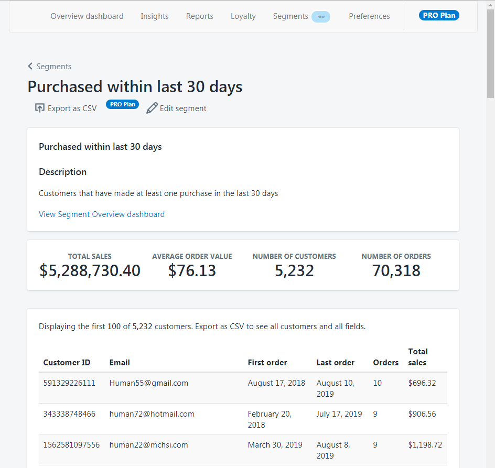Go back via the Segments breadcrumb link
Viewport: 495px width, 468px height.
click(54, 67)
